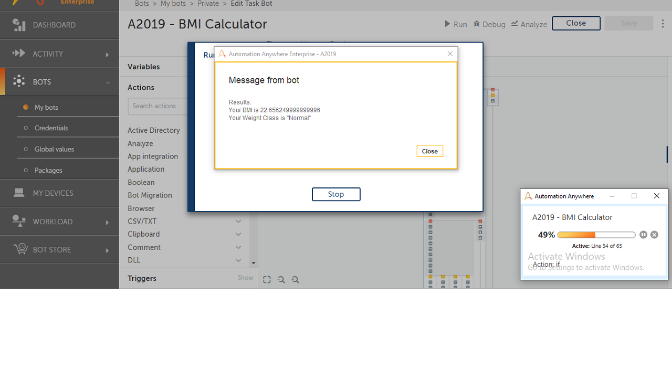Minimize the Automation Anywhere runtime window
The height and width of the screenshot is (378, 672).
612,196
